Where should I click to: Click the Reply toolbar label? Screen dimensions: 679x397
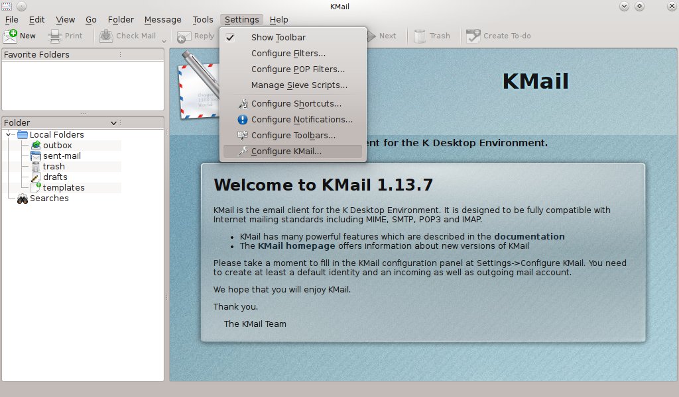(x=204, y=36)
